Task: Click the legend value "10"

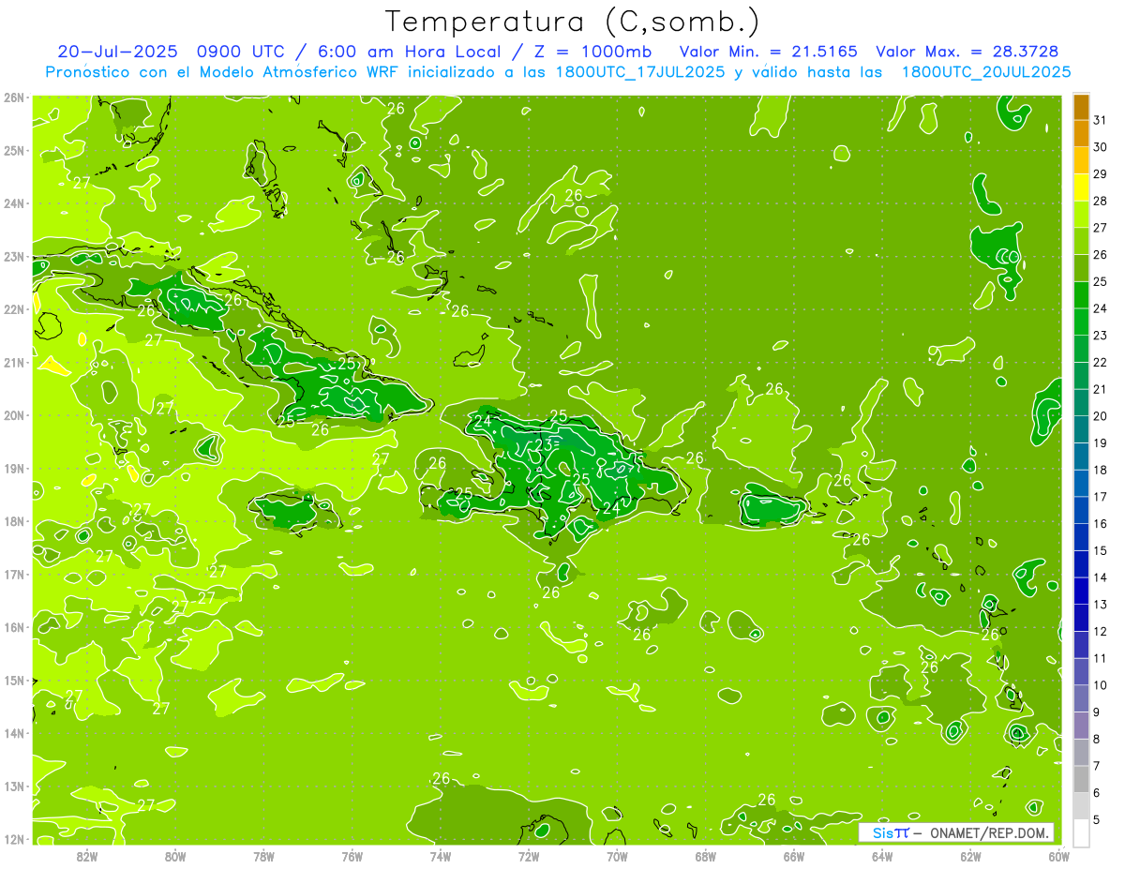Action: [x=1100, y=685]
